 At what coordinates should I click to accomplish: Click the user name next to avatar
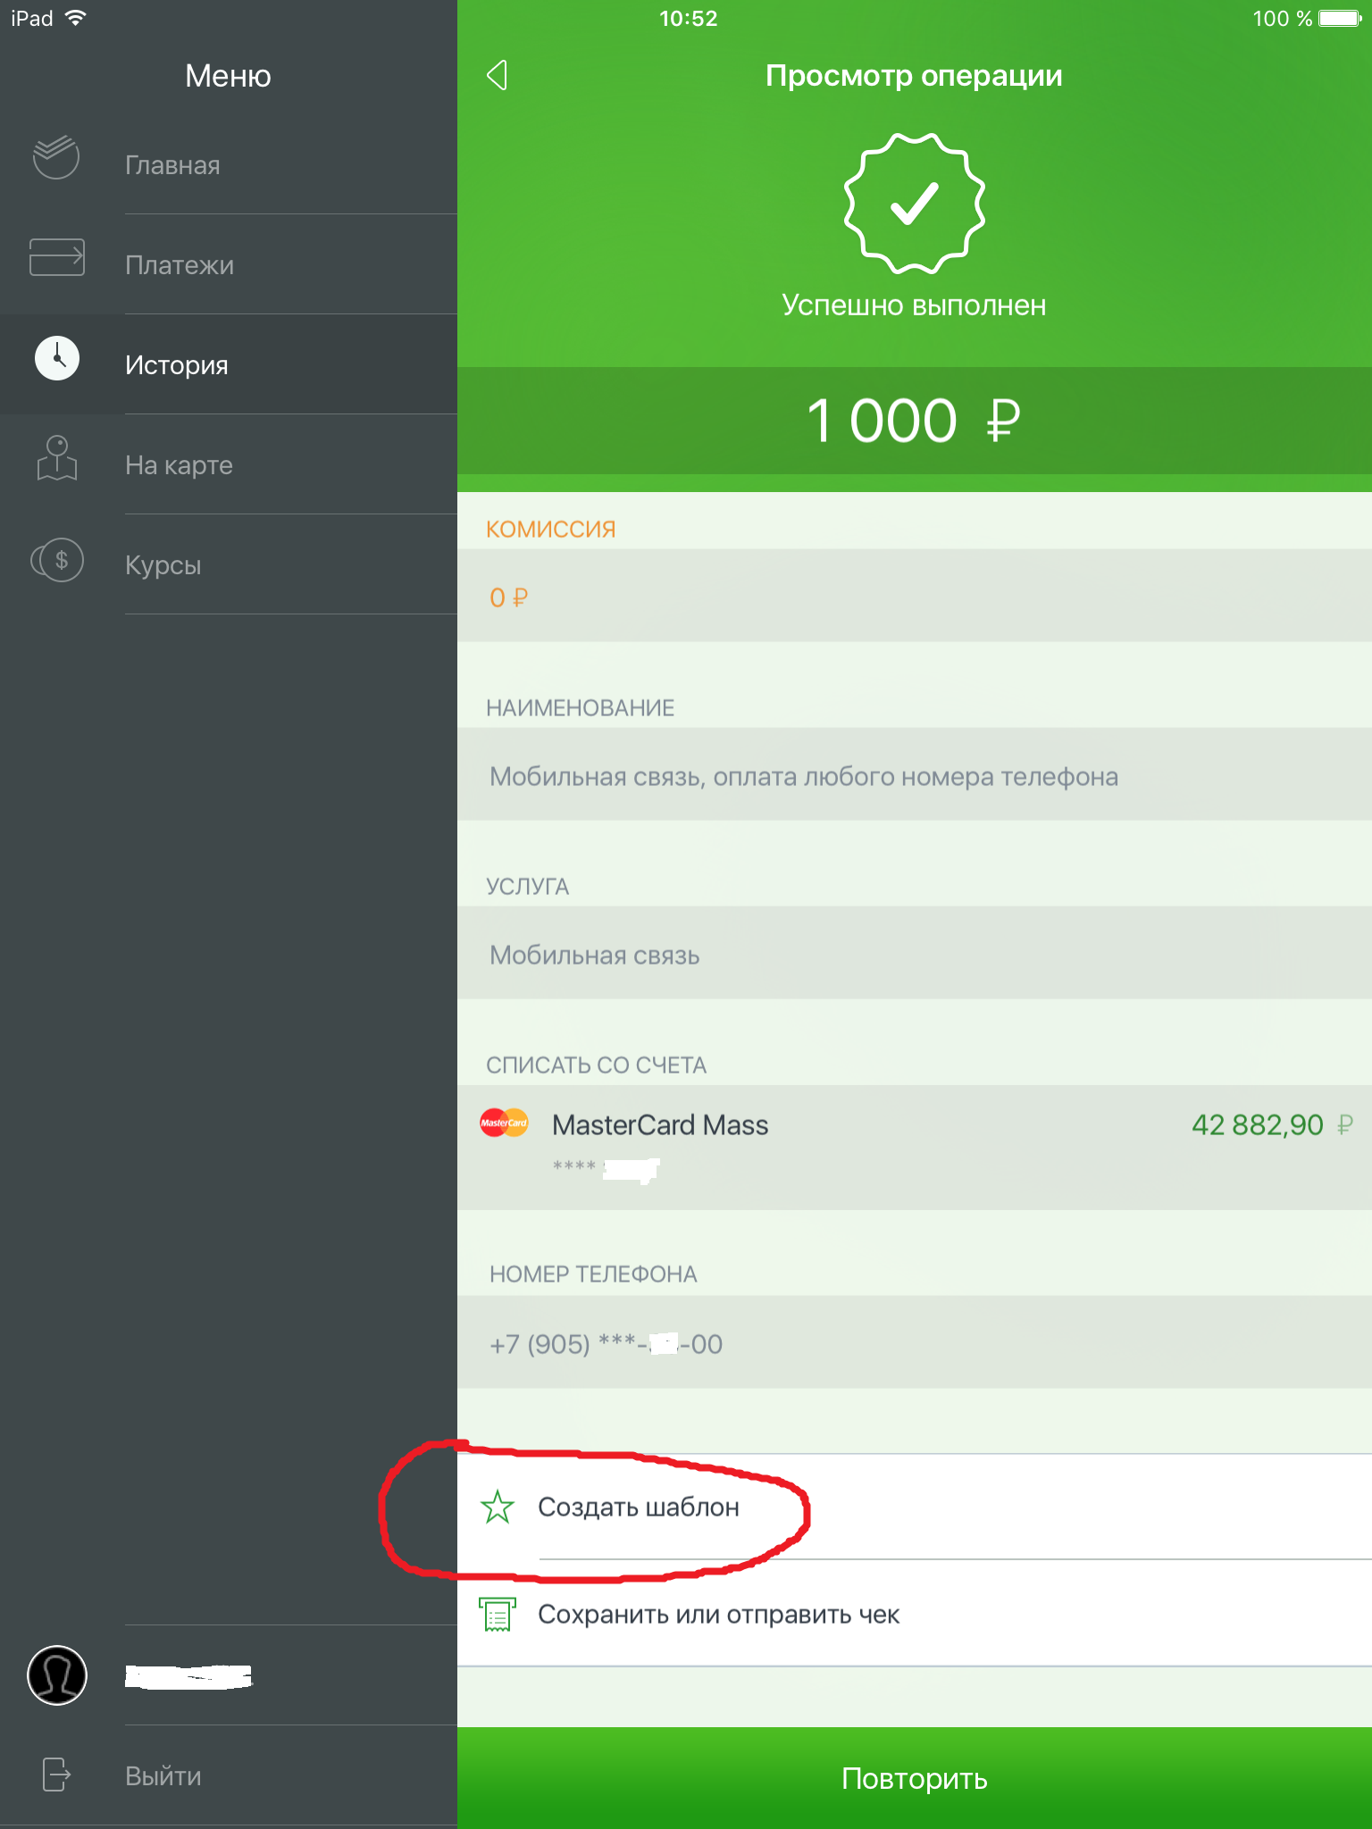(x=188, y=1676)
